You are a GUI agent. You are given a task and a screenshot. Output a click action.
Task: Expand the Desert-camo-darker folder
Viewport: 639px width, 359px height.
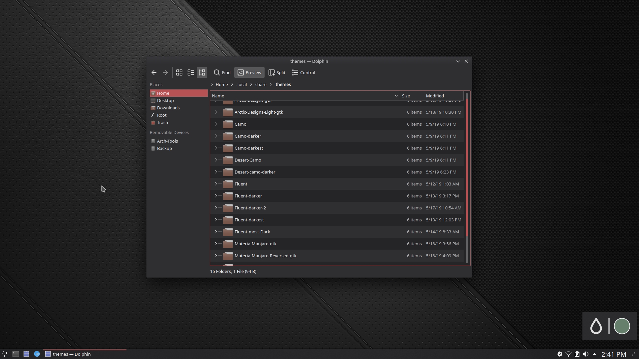coord(216,172)
